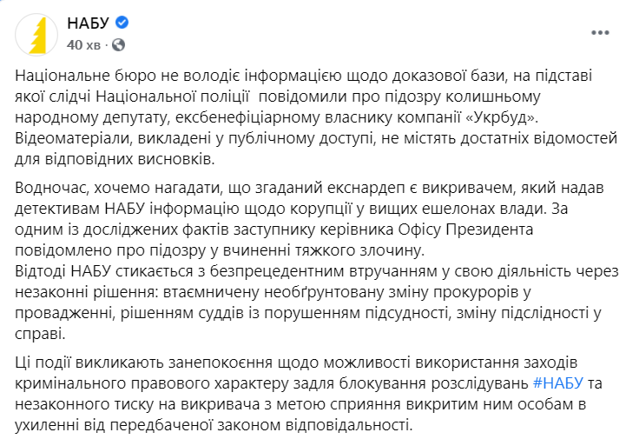The image size is (626, 439).
Task: Open the post options three-dots menu
Action: coord(600,32)
